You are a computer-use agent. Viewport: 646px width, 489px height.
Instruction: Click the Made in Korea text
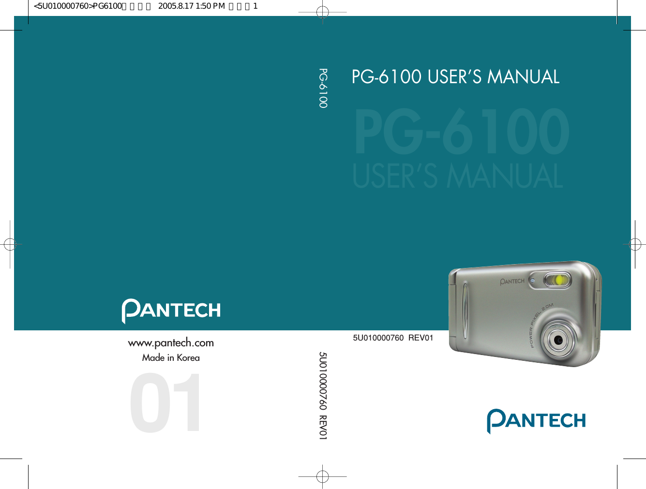pyautogui.click(x=171, y=358)
